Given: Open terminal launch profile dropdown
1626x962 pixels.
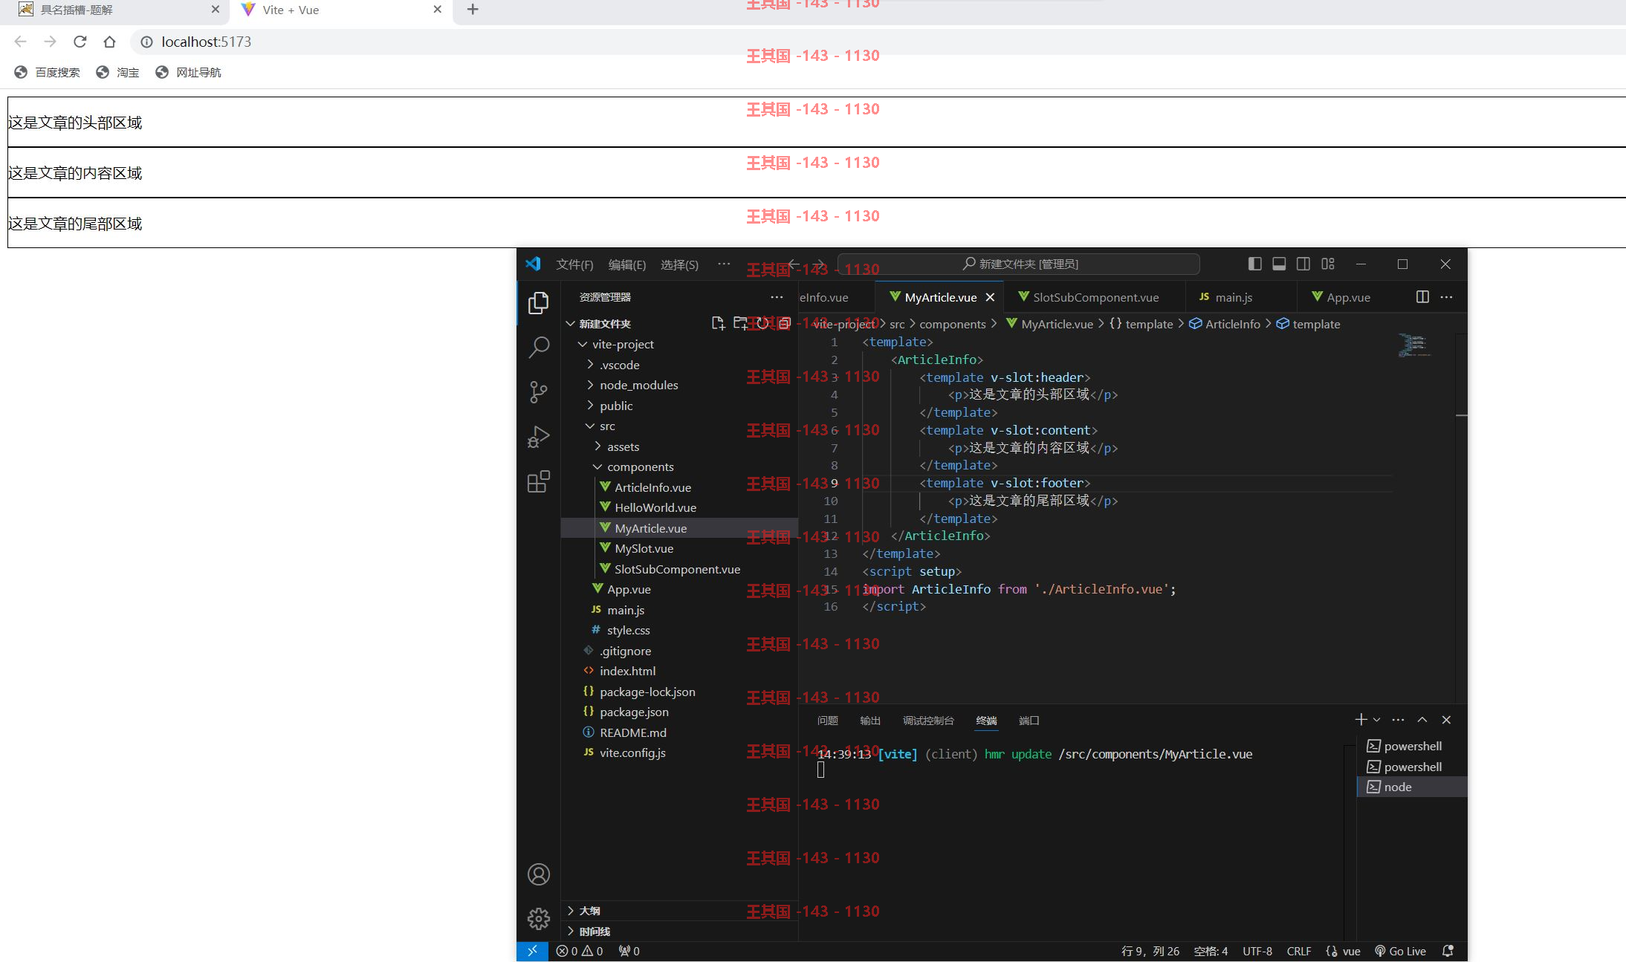Looking at the screenshot, I should tap(1376, 720).
